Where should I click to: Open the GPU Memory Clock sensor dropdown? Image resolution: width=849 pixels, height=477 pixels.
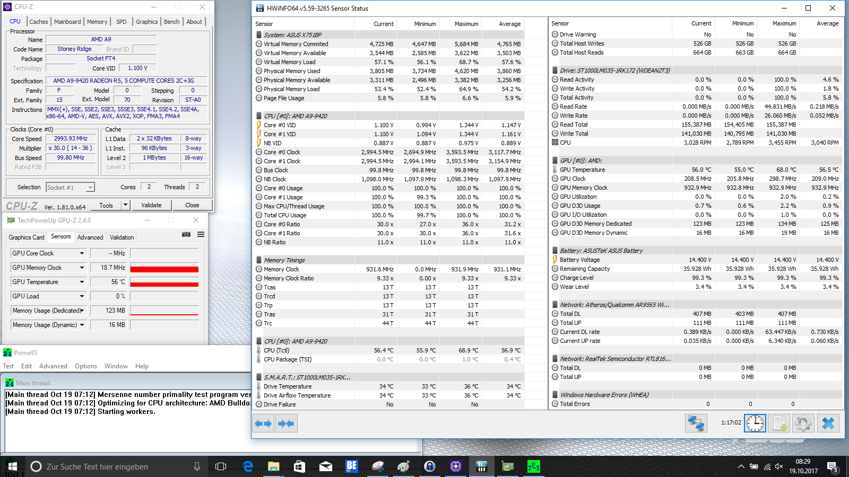[82, 268]
